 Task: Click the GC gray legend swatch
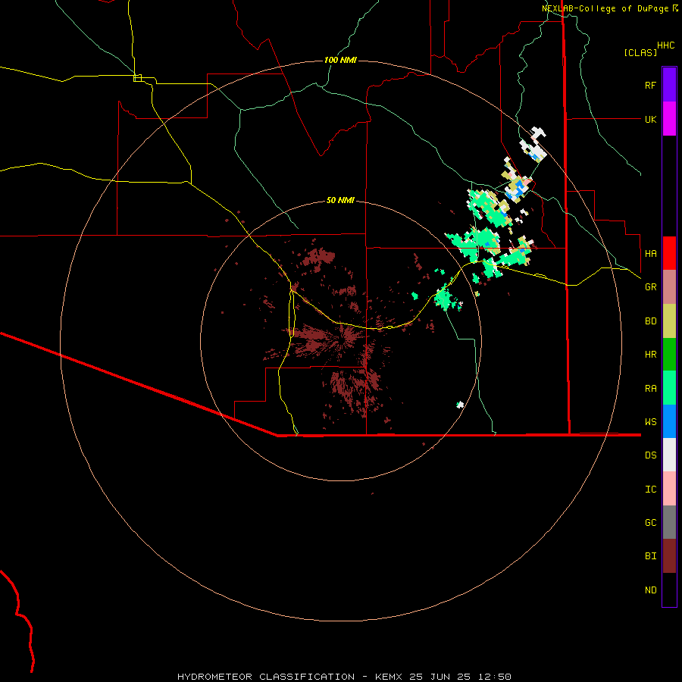[669, 522]
